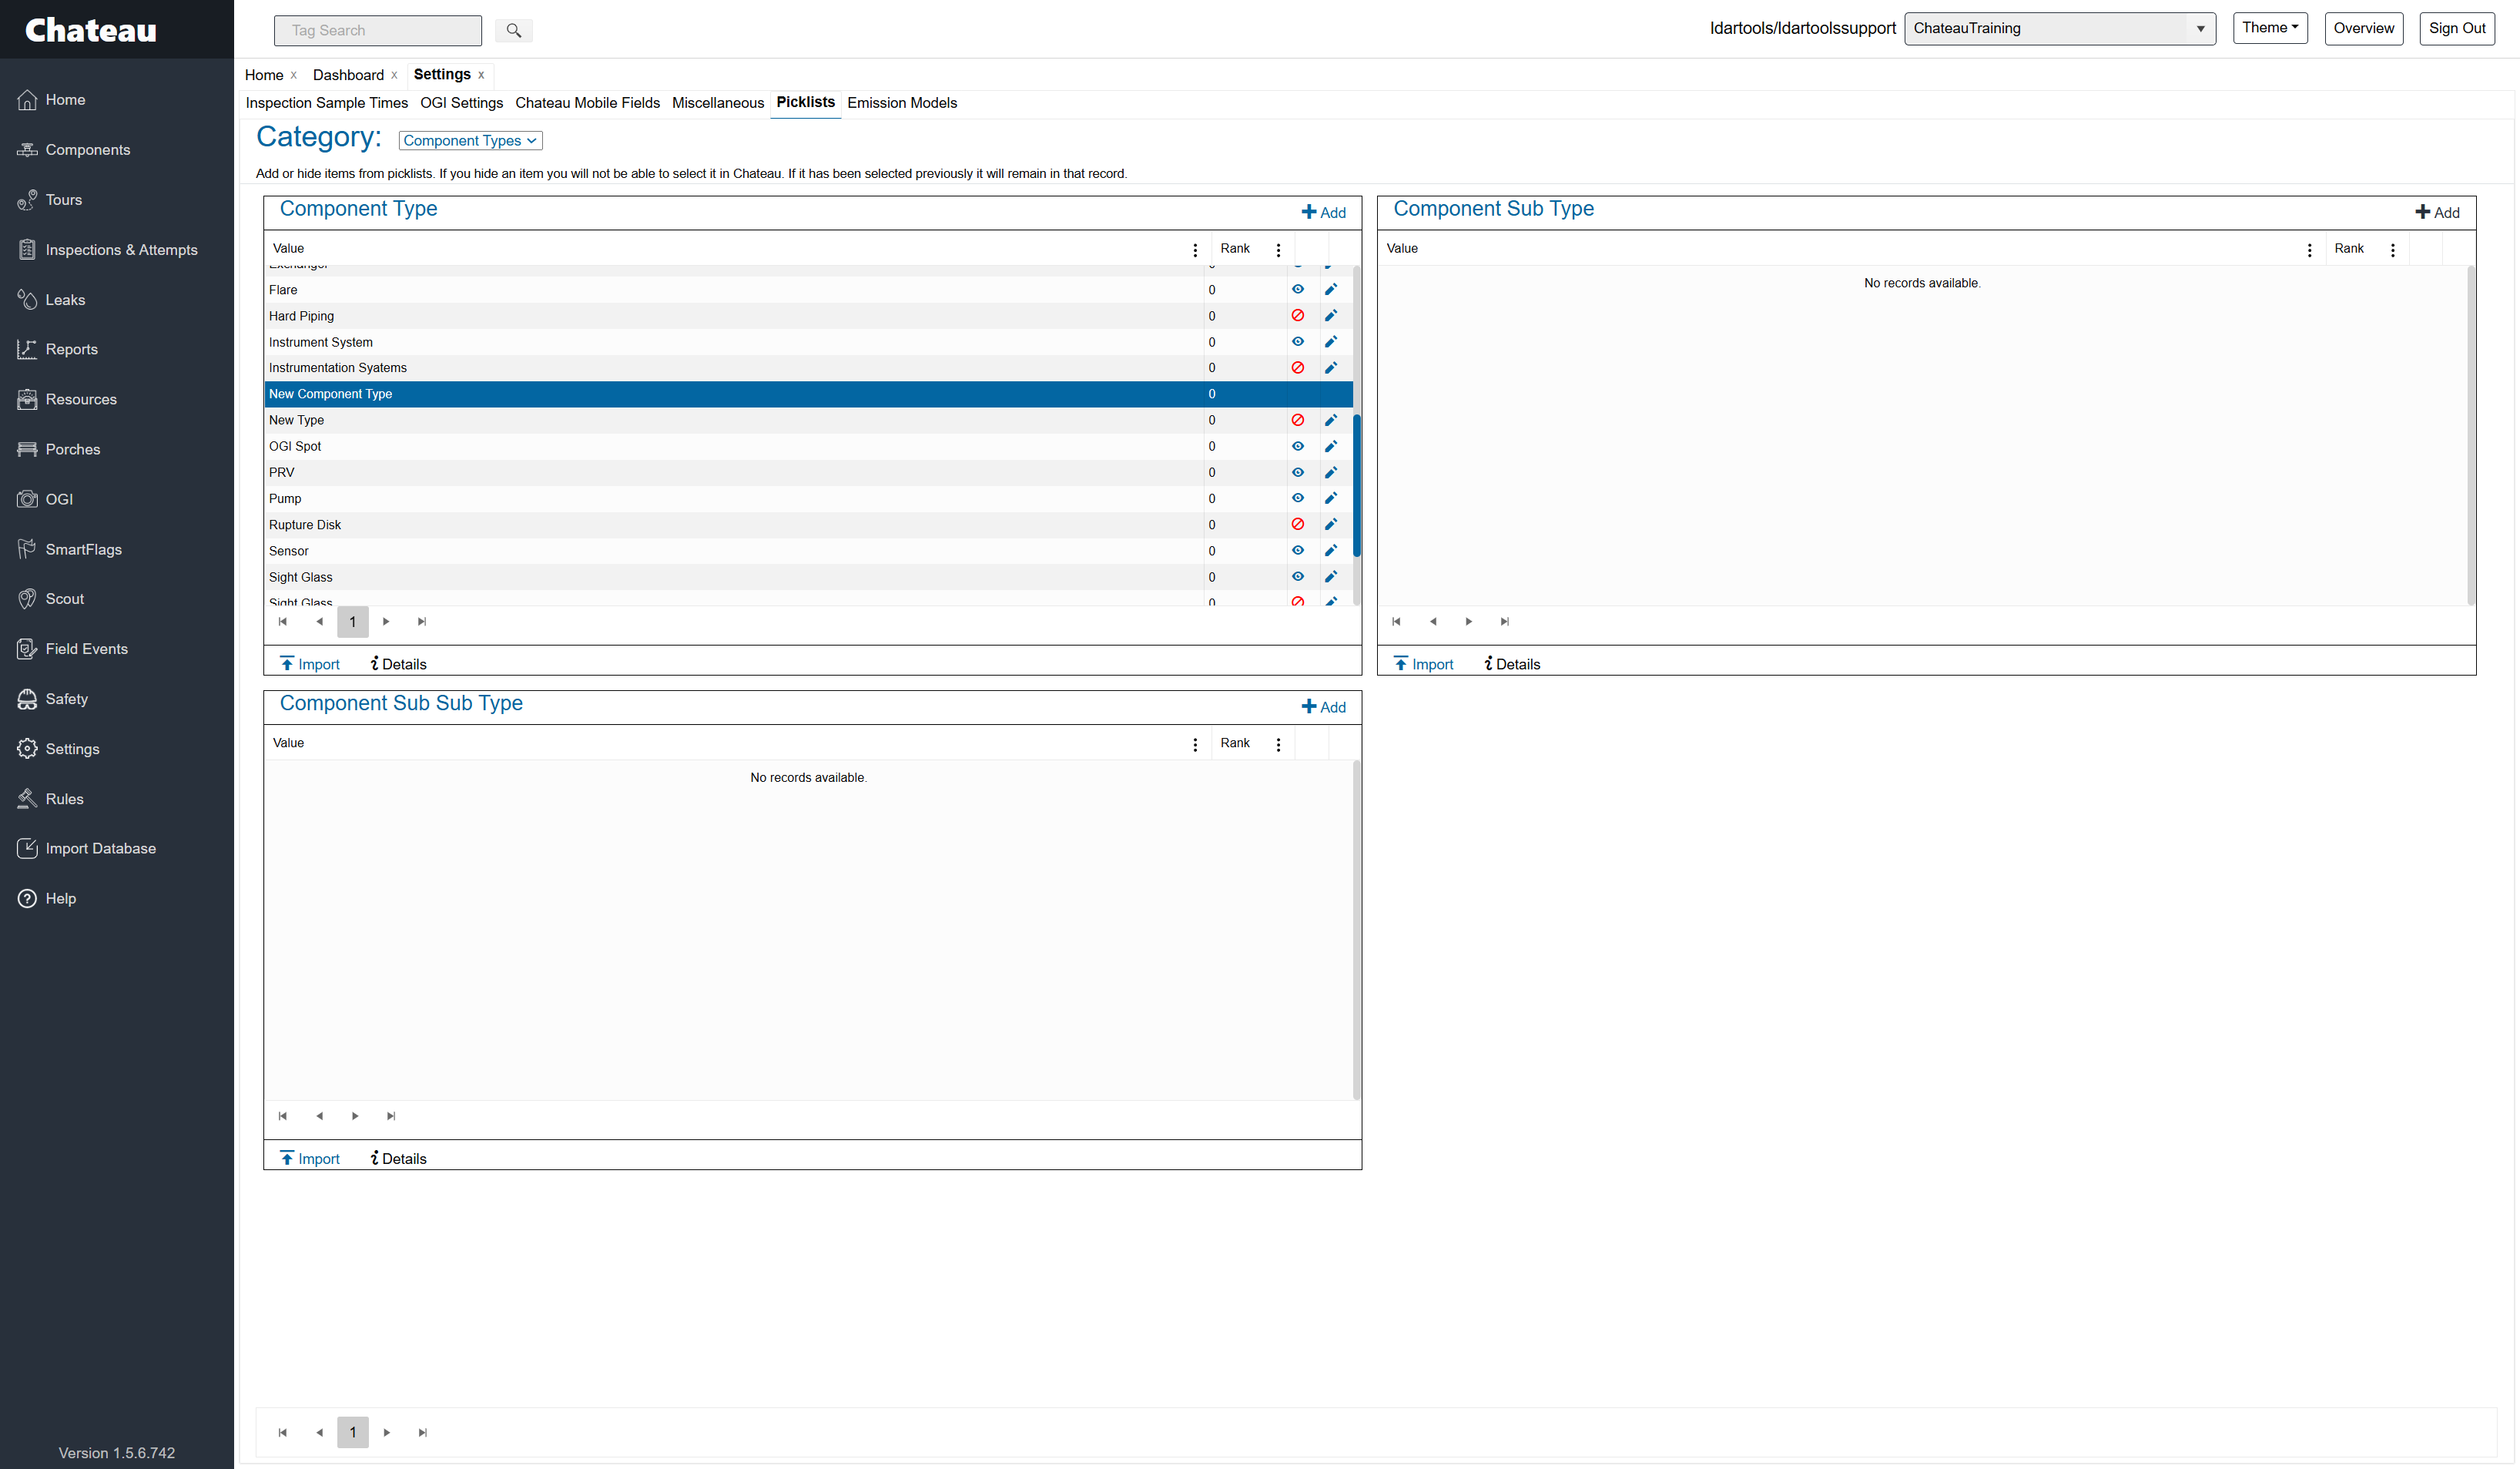The width and height of the screenshot is (2520, 1469).
Task: Open the Value column menu in Component Sub Type
Action: 2309,249
